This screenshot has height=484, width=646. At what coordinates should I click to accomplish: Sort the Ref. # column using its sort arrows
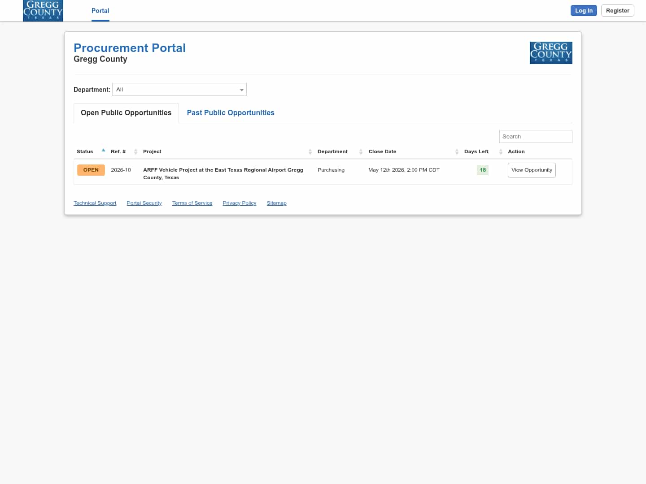(x=135, y=151)
